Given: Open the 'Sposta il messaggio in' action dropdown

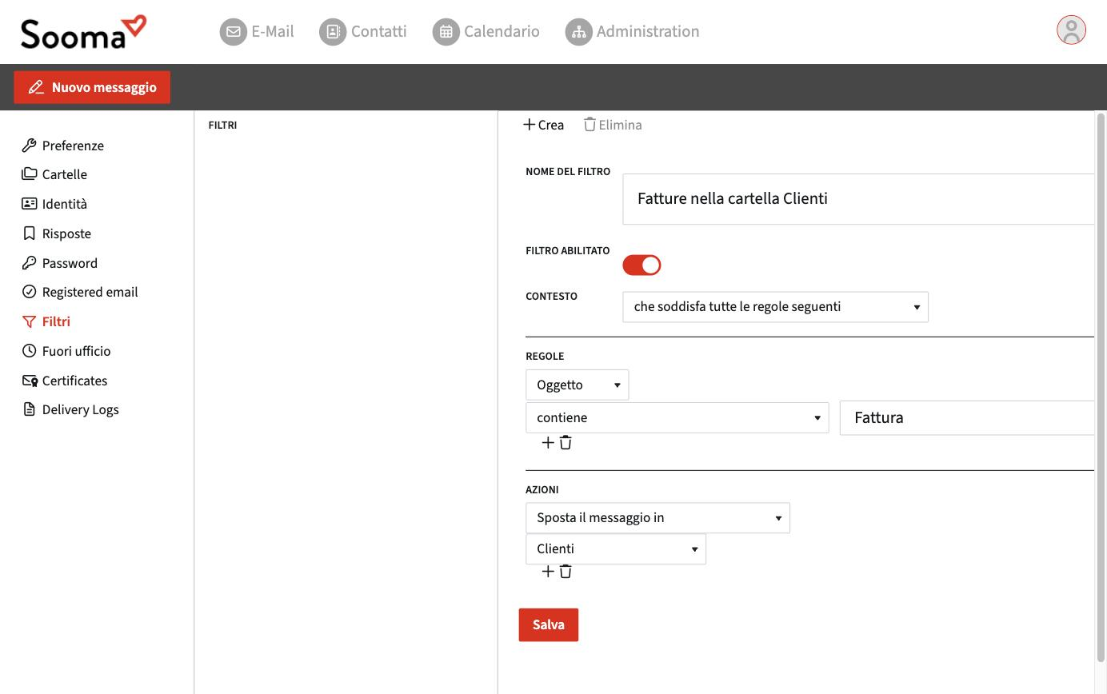Looking at the screenshot, I should coord(657,517).
